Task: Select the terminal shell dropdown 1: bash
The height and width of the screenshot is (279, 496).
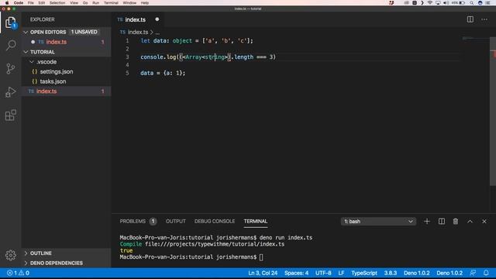Action: (378, 222)
